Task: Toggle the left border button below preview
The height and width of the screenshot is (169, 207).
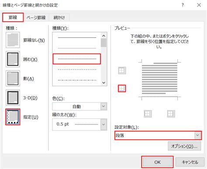Action: click(148, 114)
